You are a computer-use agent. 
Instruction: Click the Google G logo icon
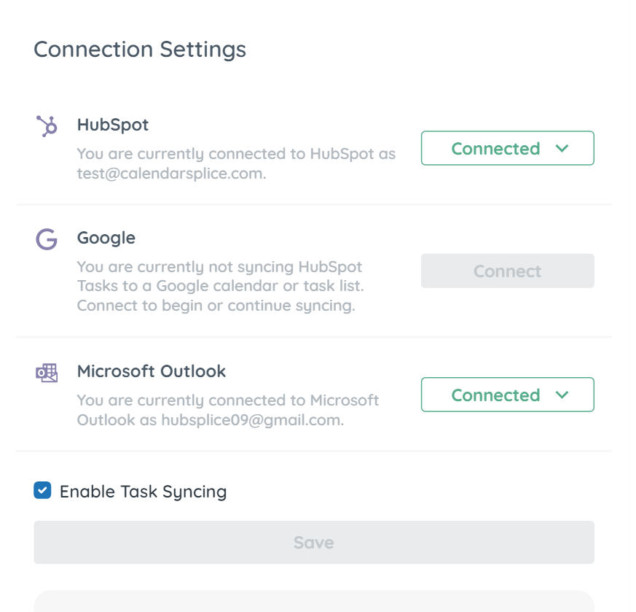pos(47,239)
